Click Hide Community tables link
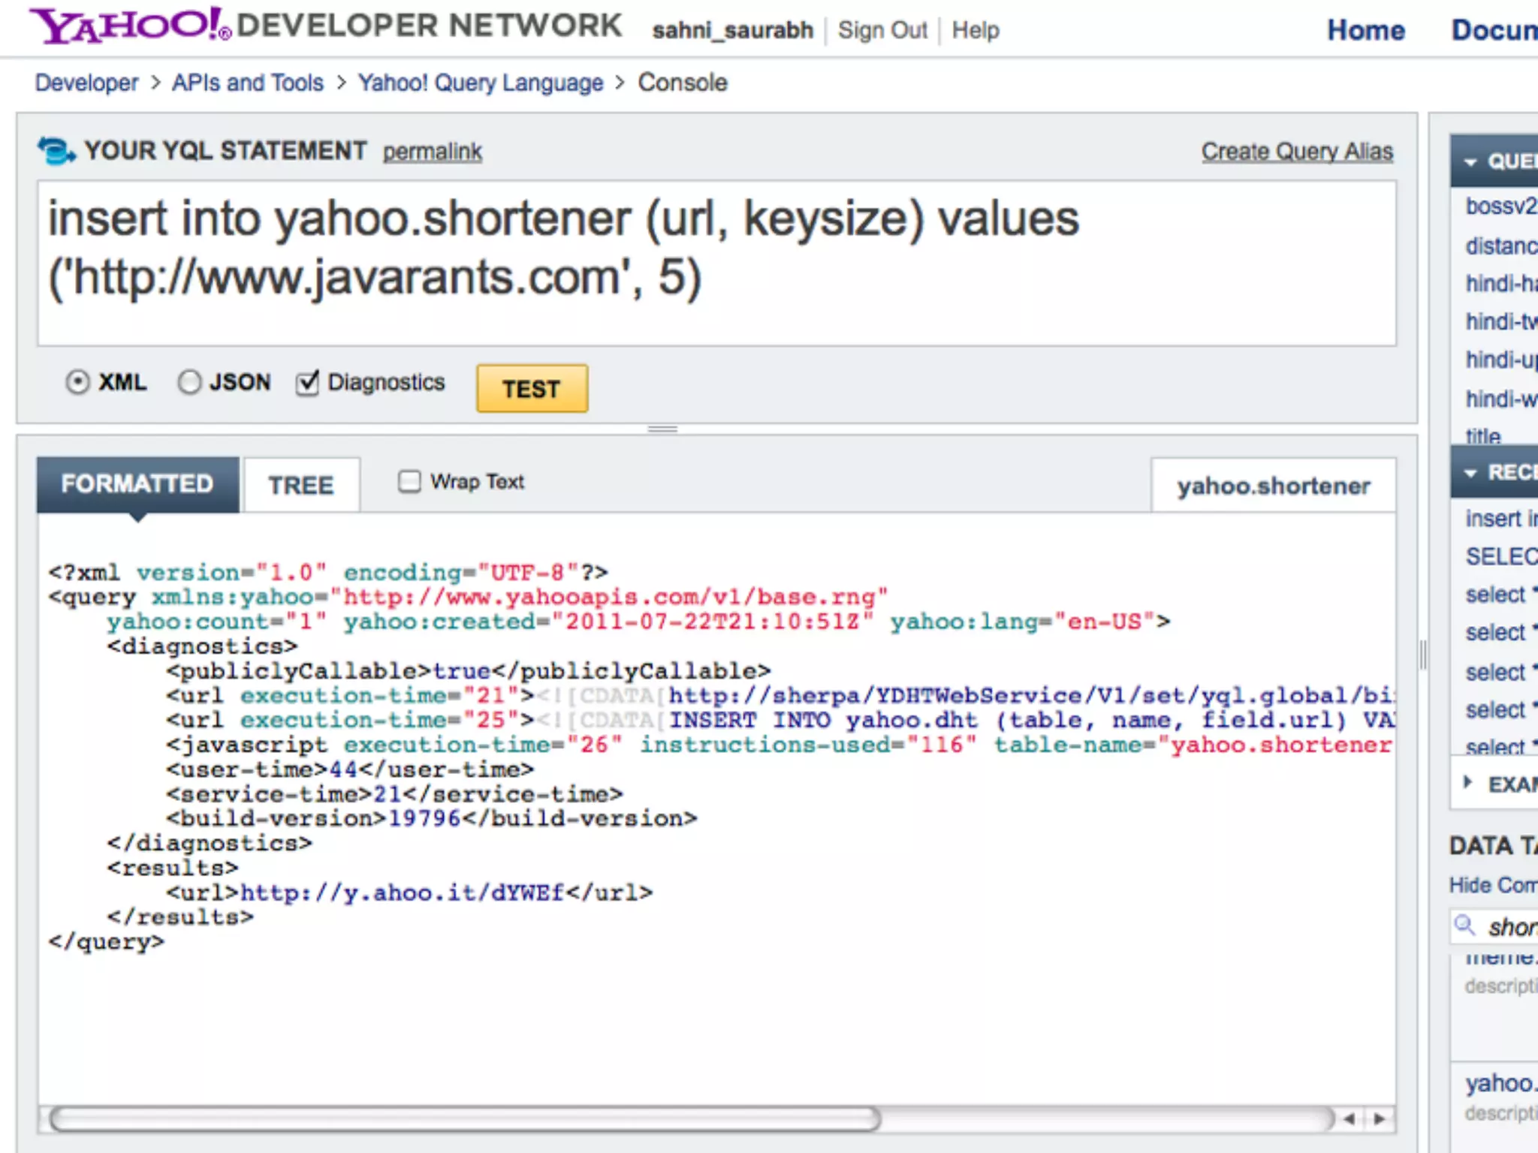The width and height of the screenshot is (1538, 1153). (1493, 885)
